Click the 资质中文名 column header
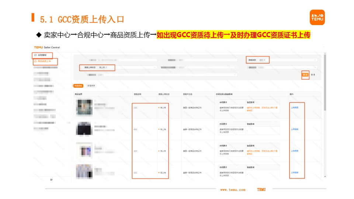The width and height of the screenshot is (354, 199). click(x=188, y=94)
